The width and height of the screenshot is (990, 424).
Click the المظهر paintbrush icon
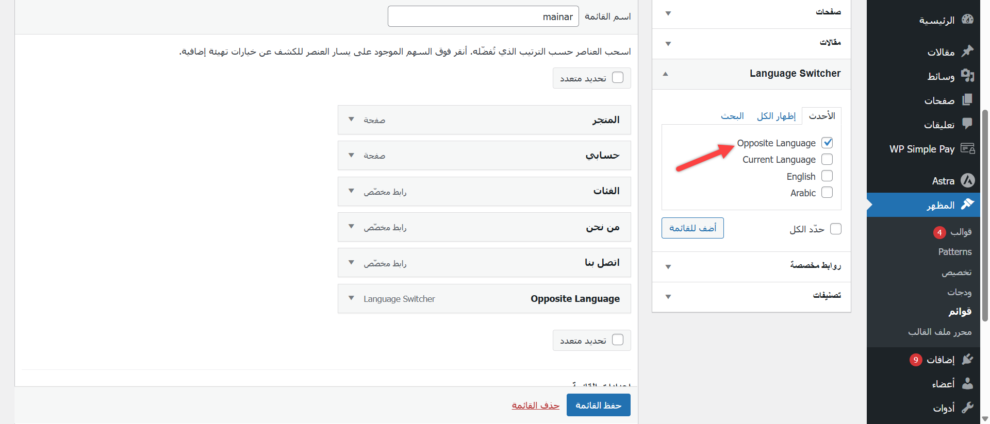[967, 205]
